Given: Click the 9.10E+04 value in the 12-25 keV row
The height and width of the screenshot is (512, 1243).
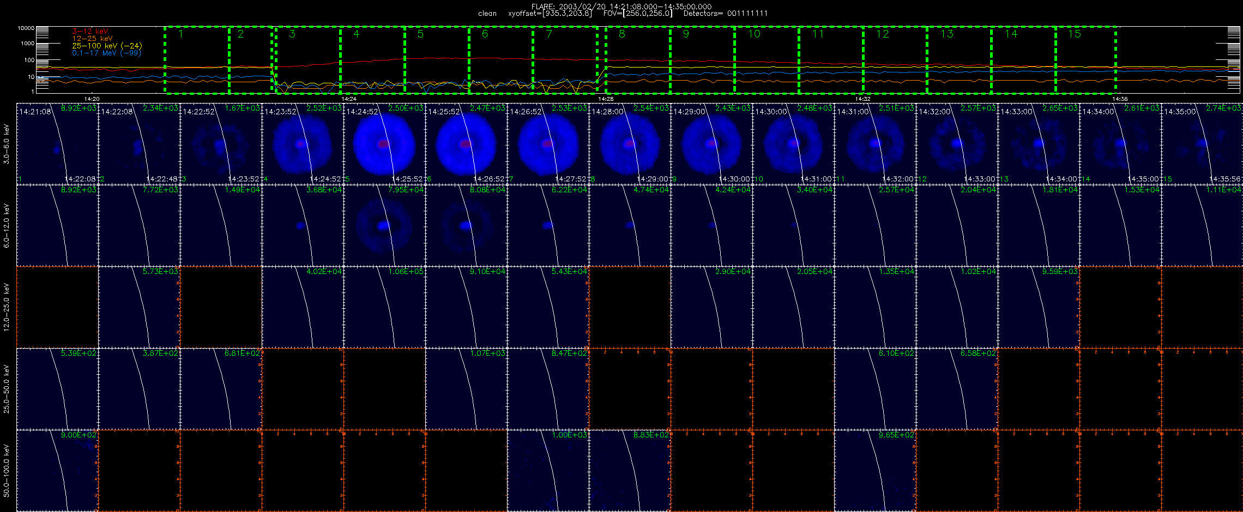Looking at the screenshot, I should (488, 272).
